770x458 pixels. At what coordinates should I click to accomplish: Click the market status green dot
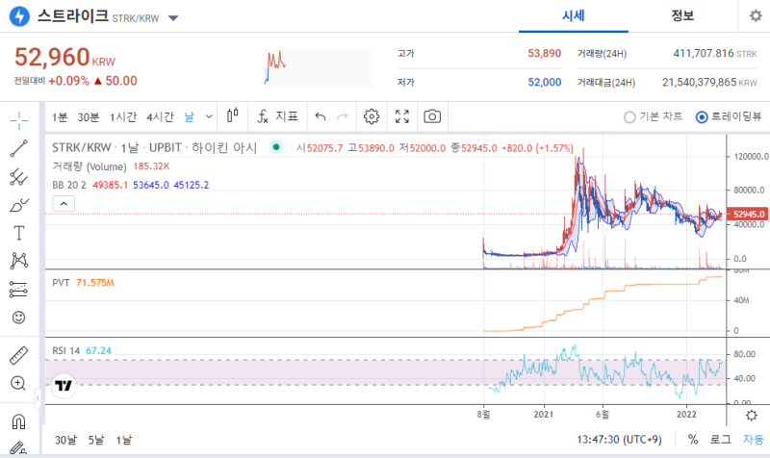[276, 147]
